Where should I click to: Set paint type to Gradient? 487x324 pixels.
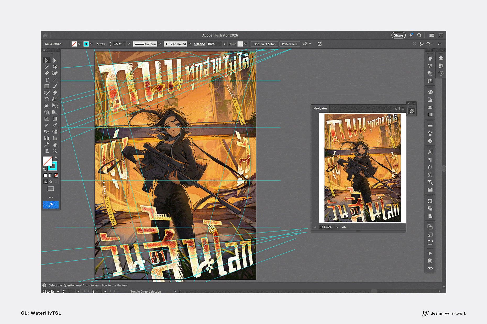(51, 175)
